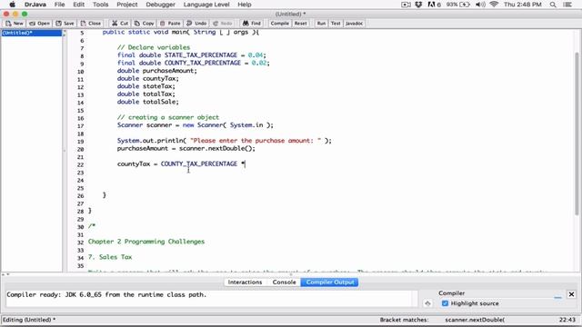Click the 'Scanner scanner = new Scanner' line
This screenshot has height=327, width=582.
tap(195, 125)
